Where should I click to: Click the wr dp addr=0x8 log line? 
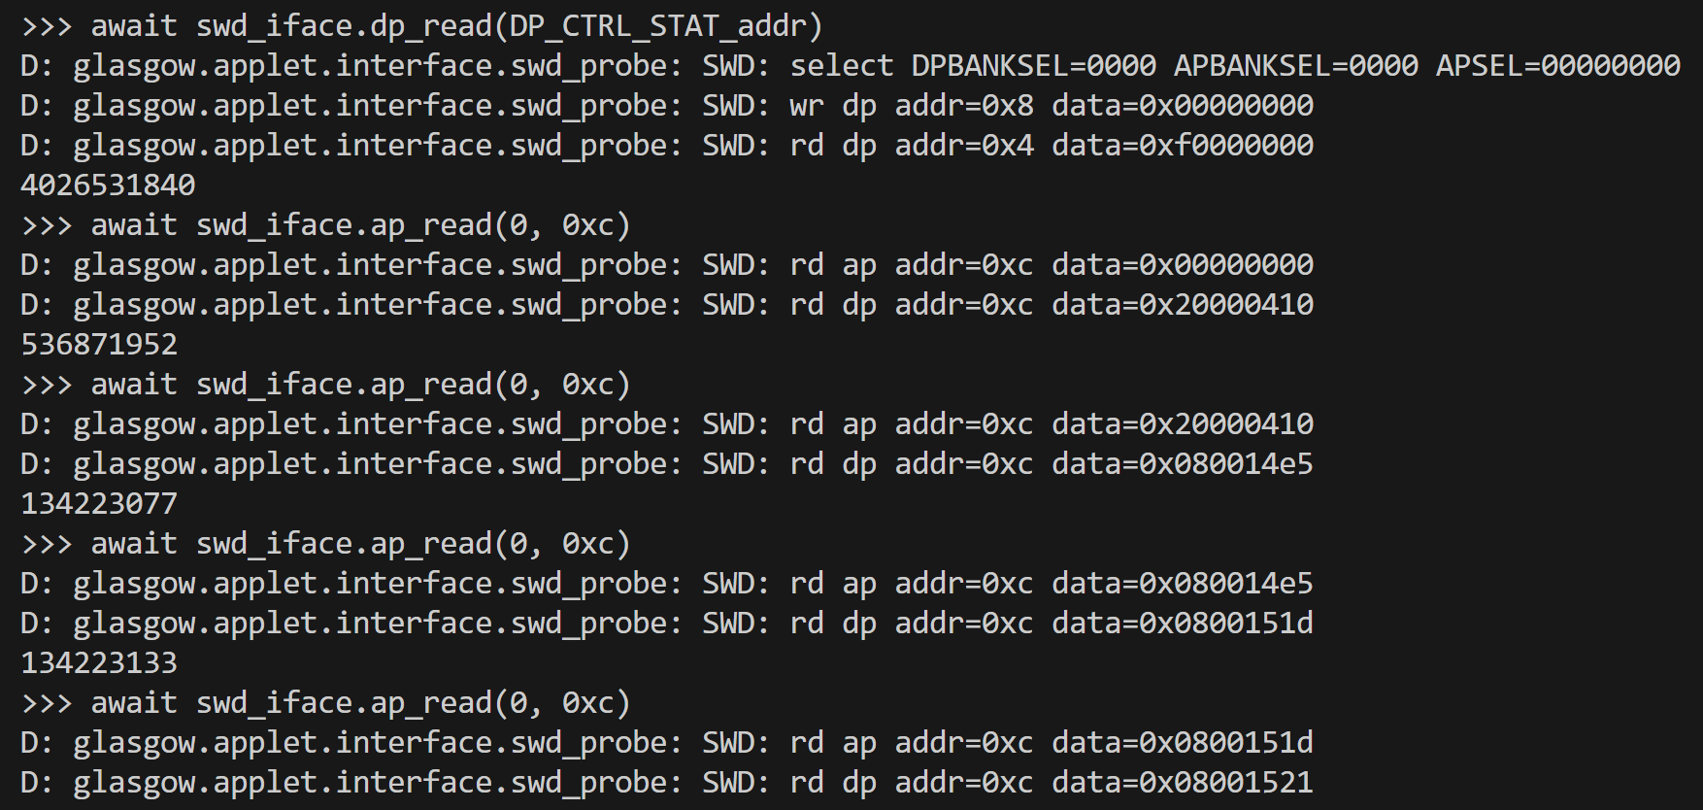(x=667, y=106)
